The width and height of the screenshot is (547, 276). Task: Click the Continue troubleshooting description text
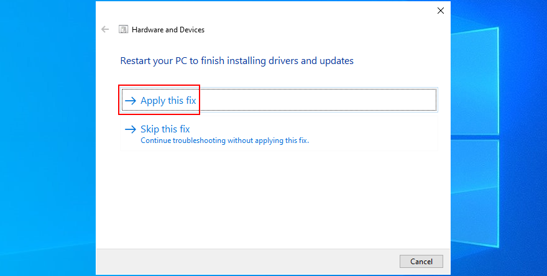pos(224,140)
